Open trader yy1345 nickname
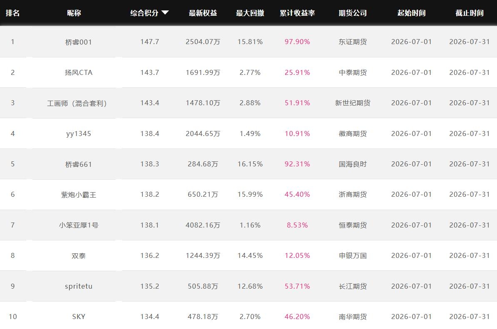This screenshot has height=329, width=497. 79,134
